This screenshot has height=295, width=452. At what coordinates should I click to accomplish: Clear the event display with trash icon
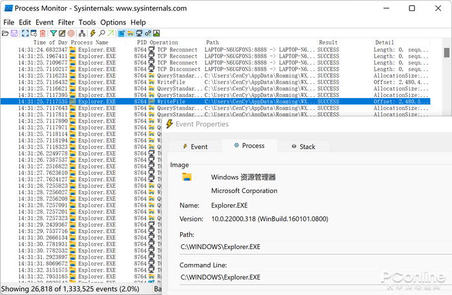point(43,33)
